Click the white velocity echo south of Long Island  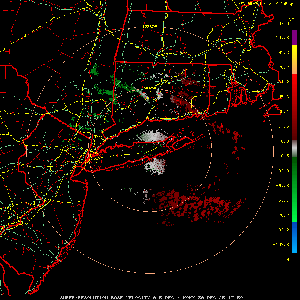pos(155,166)
